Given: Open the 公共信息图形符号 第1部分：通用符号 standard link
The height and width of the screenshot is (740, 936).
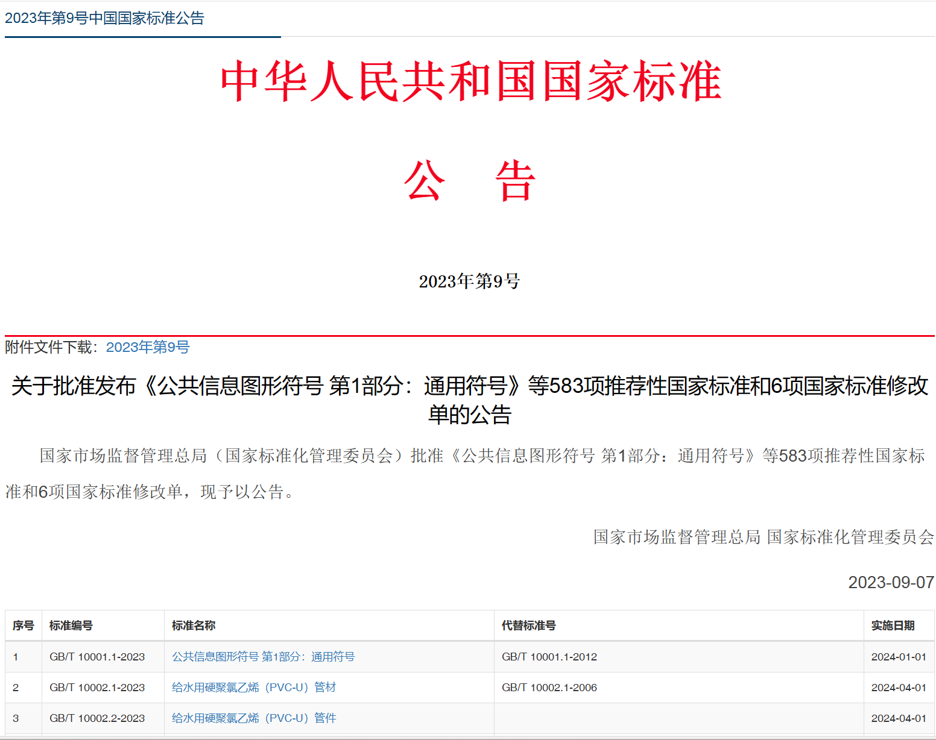Looking at the screenshot, I should coord(263,657).
